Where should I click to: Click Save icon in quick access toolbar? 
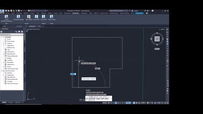[11, 11]
